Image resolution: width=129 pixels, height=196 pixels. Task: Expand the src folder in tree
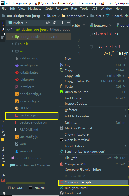click(x=12, y=51)
